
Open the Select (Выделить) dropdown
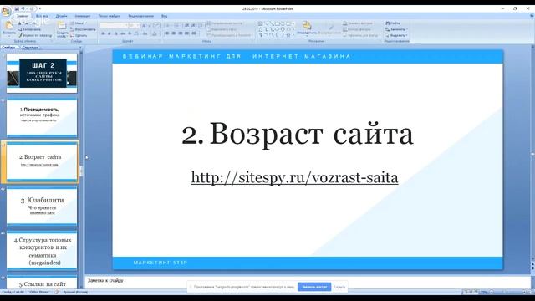[396, 35]
